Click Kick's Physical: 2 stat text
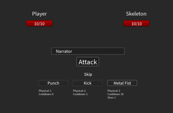Screen dimensions: 173x113 [x=79, y=91]
